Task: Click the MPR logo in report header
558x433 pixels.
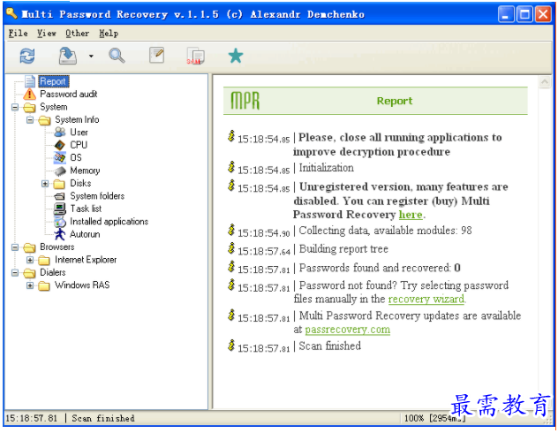Action: [245, 101]
